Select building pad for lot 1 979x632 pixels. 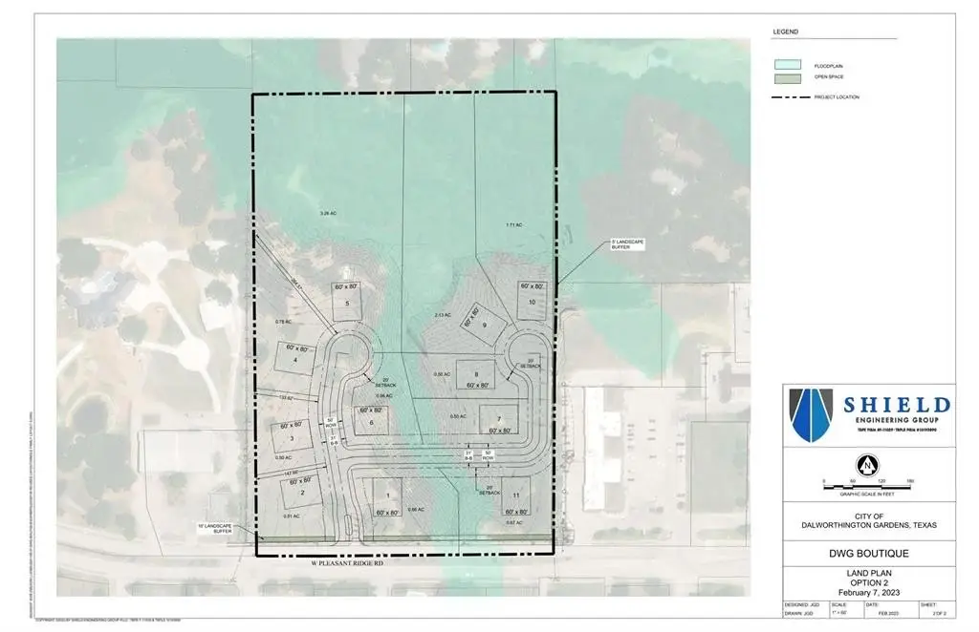pyautogui.click(x=386, y=499)
